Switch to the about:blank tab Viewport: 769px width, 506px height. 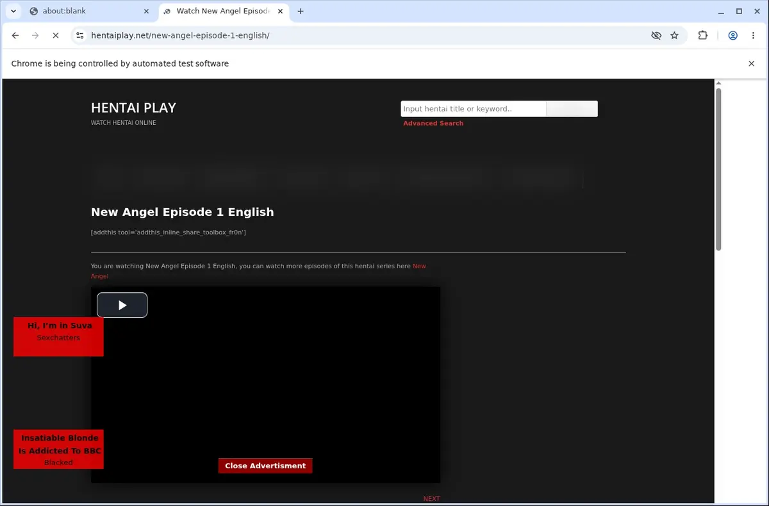88,11
